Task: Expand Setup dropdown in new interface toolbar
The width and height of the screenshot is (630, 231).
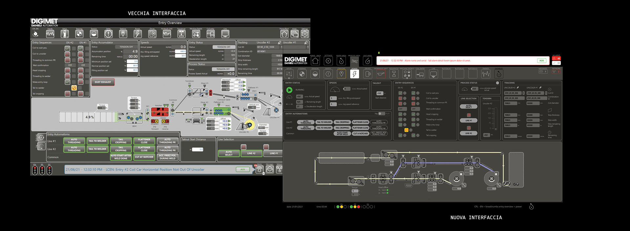Action: pos(289,79)
